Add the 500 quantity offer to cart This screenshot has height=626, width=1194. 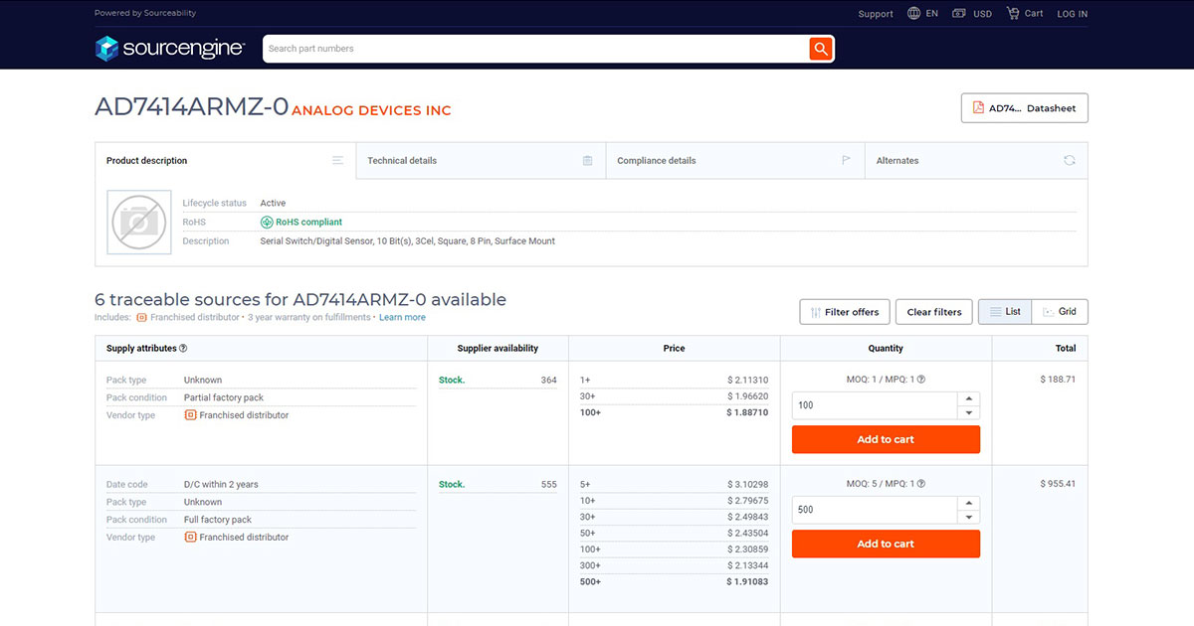[x=886, y=544]
